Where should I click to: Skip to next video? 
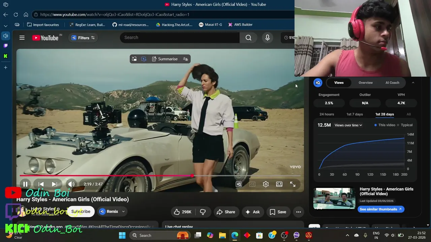pos(54,184)
